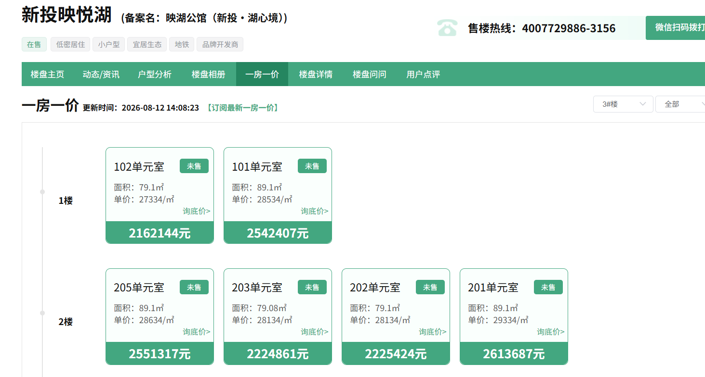Open 楼盘相册 tab
705x377 pixels.
coord(209,75)
